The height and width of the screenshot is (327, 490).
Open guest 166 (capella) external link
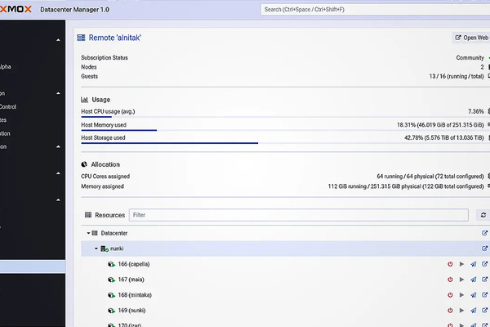point(484,264)
